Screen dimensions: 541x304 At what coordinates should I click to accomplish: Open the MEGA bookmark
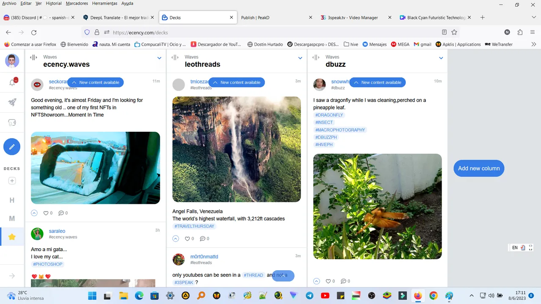pos(400,44)
